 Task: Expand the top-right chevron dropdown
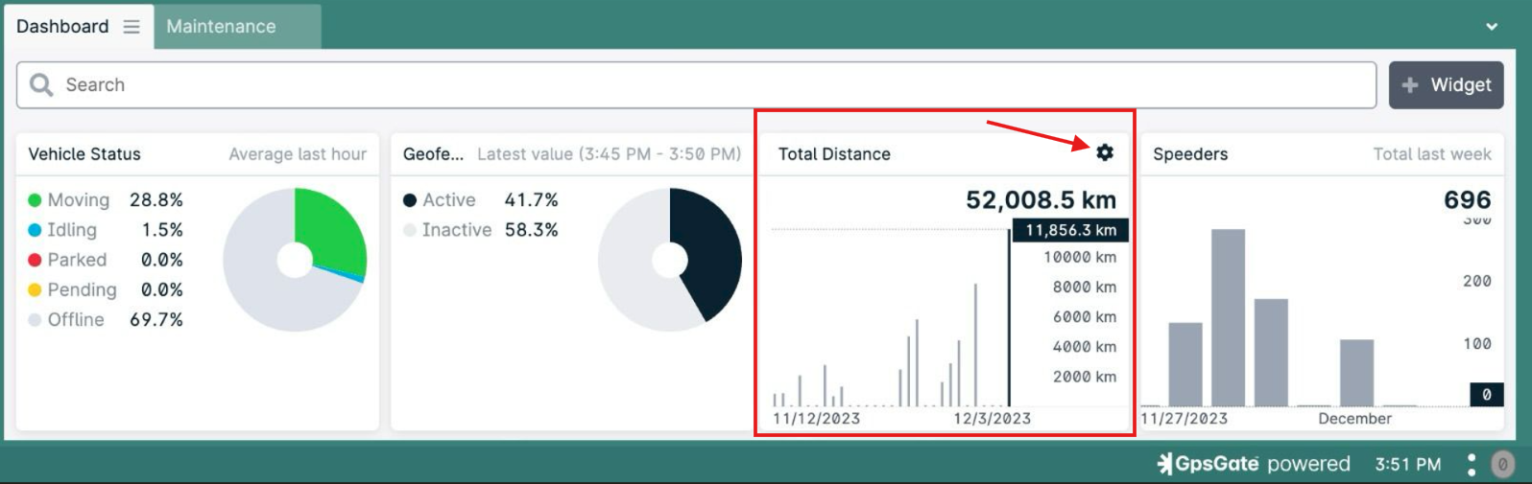[x=1492, y=27]
